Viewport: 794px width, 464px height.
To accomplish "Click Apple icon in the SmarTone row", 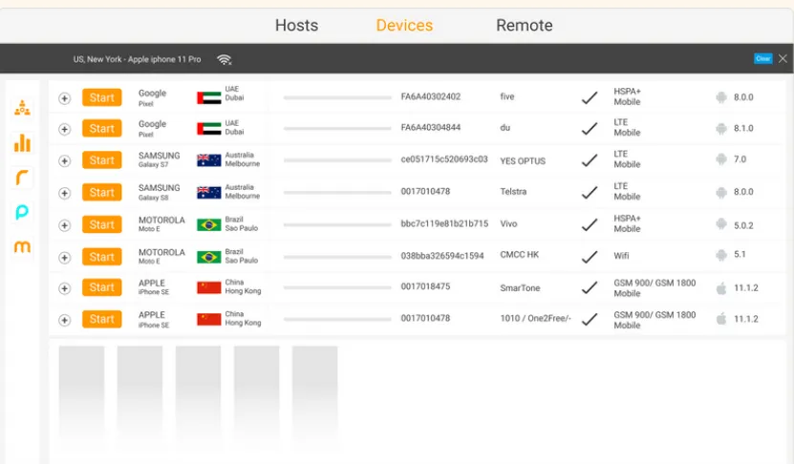I will coord(721,288).
